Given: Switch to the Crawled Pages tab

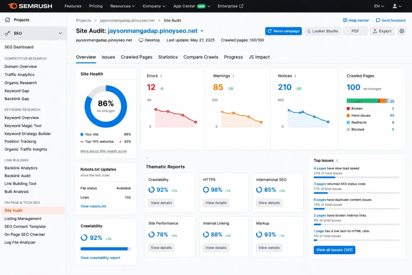Looking at the screenshot, I should click(x=137, y=57).
